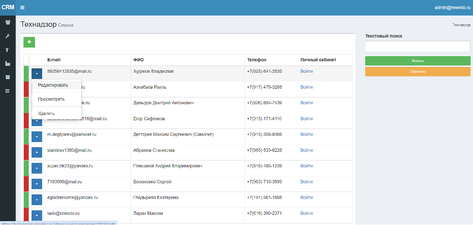
Task: Click the name Гладырева Екатерина
Action: [156, 197]
